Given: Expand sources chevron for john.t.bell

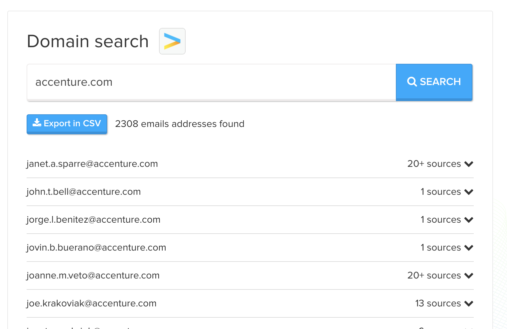Looking at the screenshot, I should tap(469, 192).
